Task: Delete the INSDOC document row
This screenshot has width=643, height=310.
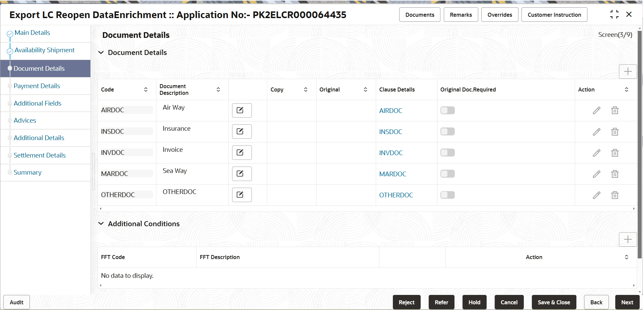Action: click(x=615, y=132)
